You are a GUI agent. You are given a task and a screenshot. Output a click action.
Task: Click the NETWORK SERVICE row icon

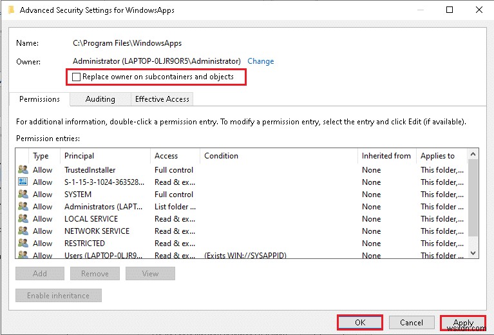click(23, 231)
